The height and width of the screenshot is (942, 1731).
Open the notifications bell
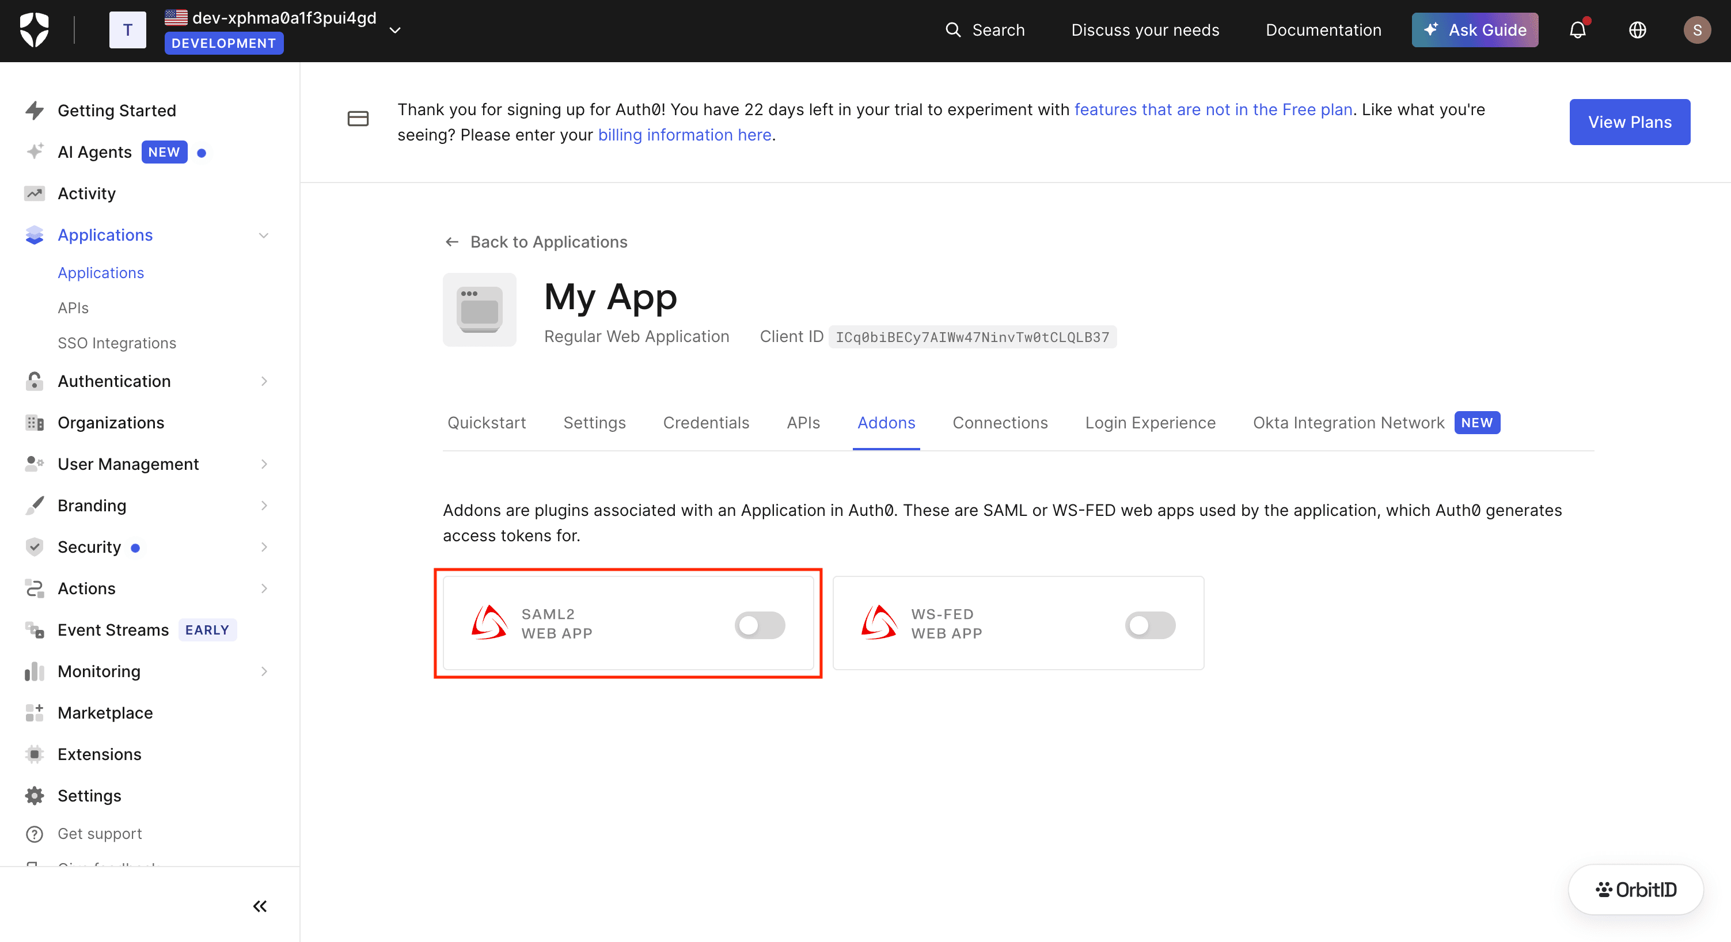point(1578,29)
